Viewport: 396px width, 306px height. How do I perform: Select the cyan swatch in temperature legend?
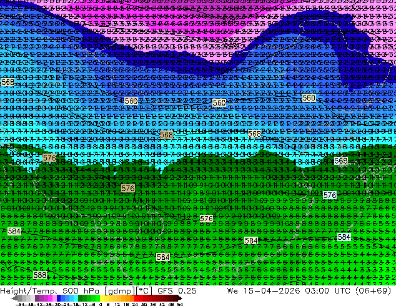[76, 299]
